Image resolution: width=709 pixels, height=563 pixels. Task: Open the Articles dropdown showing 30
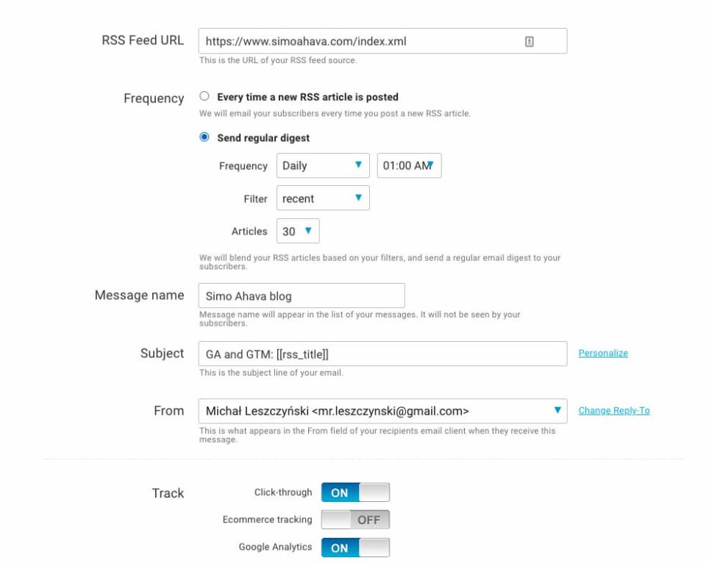tap(298, 231)
